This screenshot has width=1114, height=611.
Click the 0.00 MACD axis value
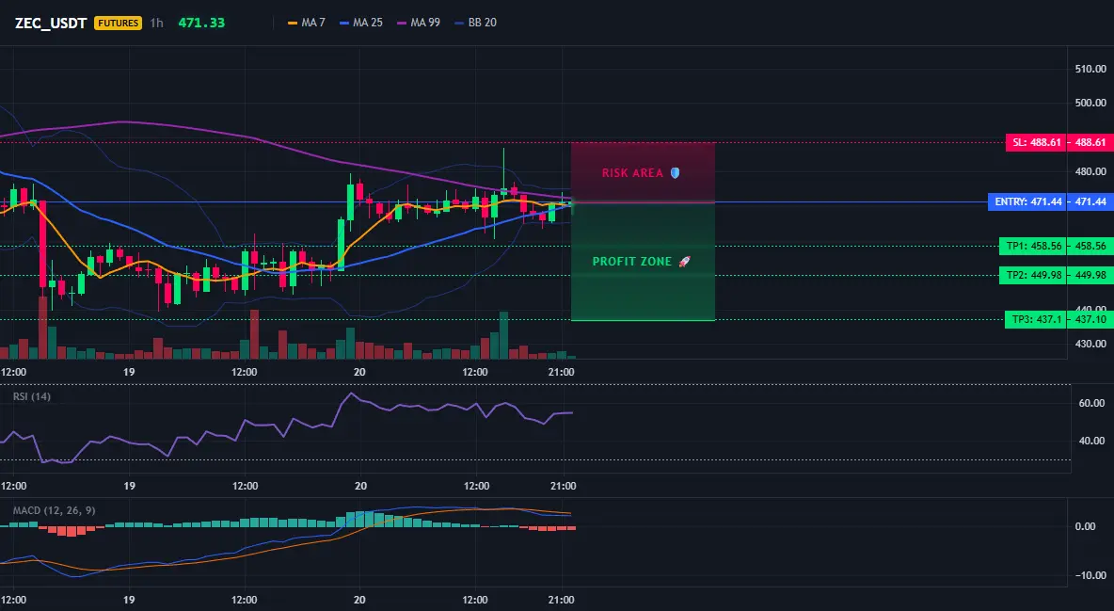point(1086,526)
